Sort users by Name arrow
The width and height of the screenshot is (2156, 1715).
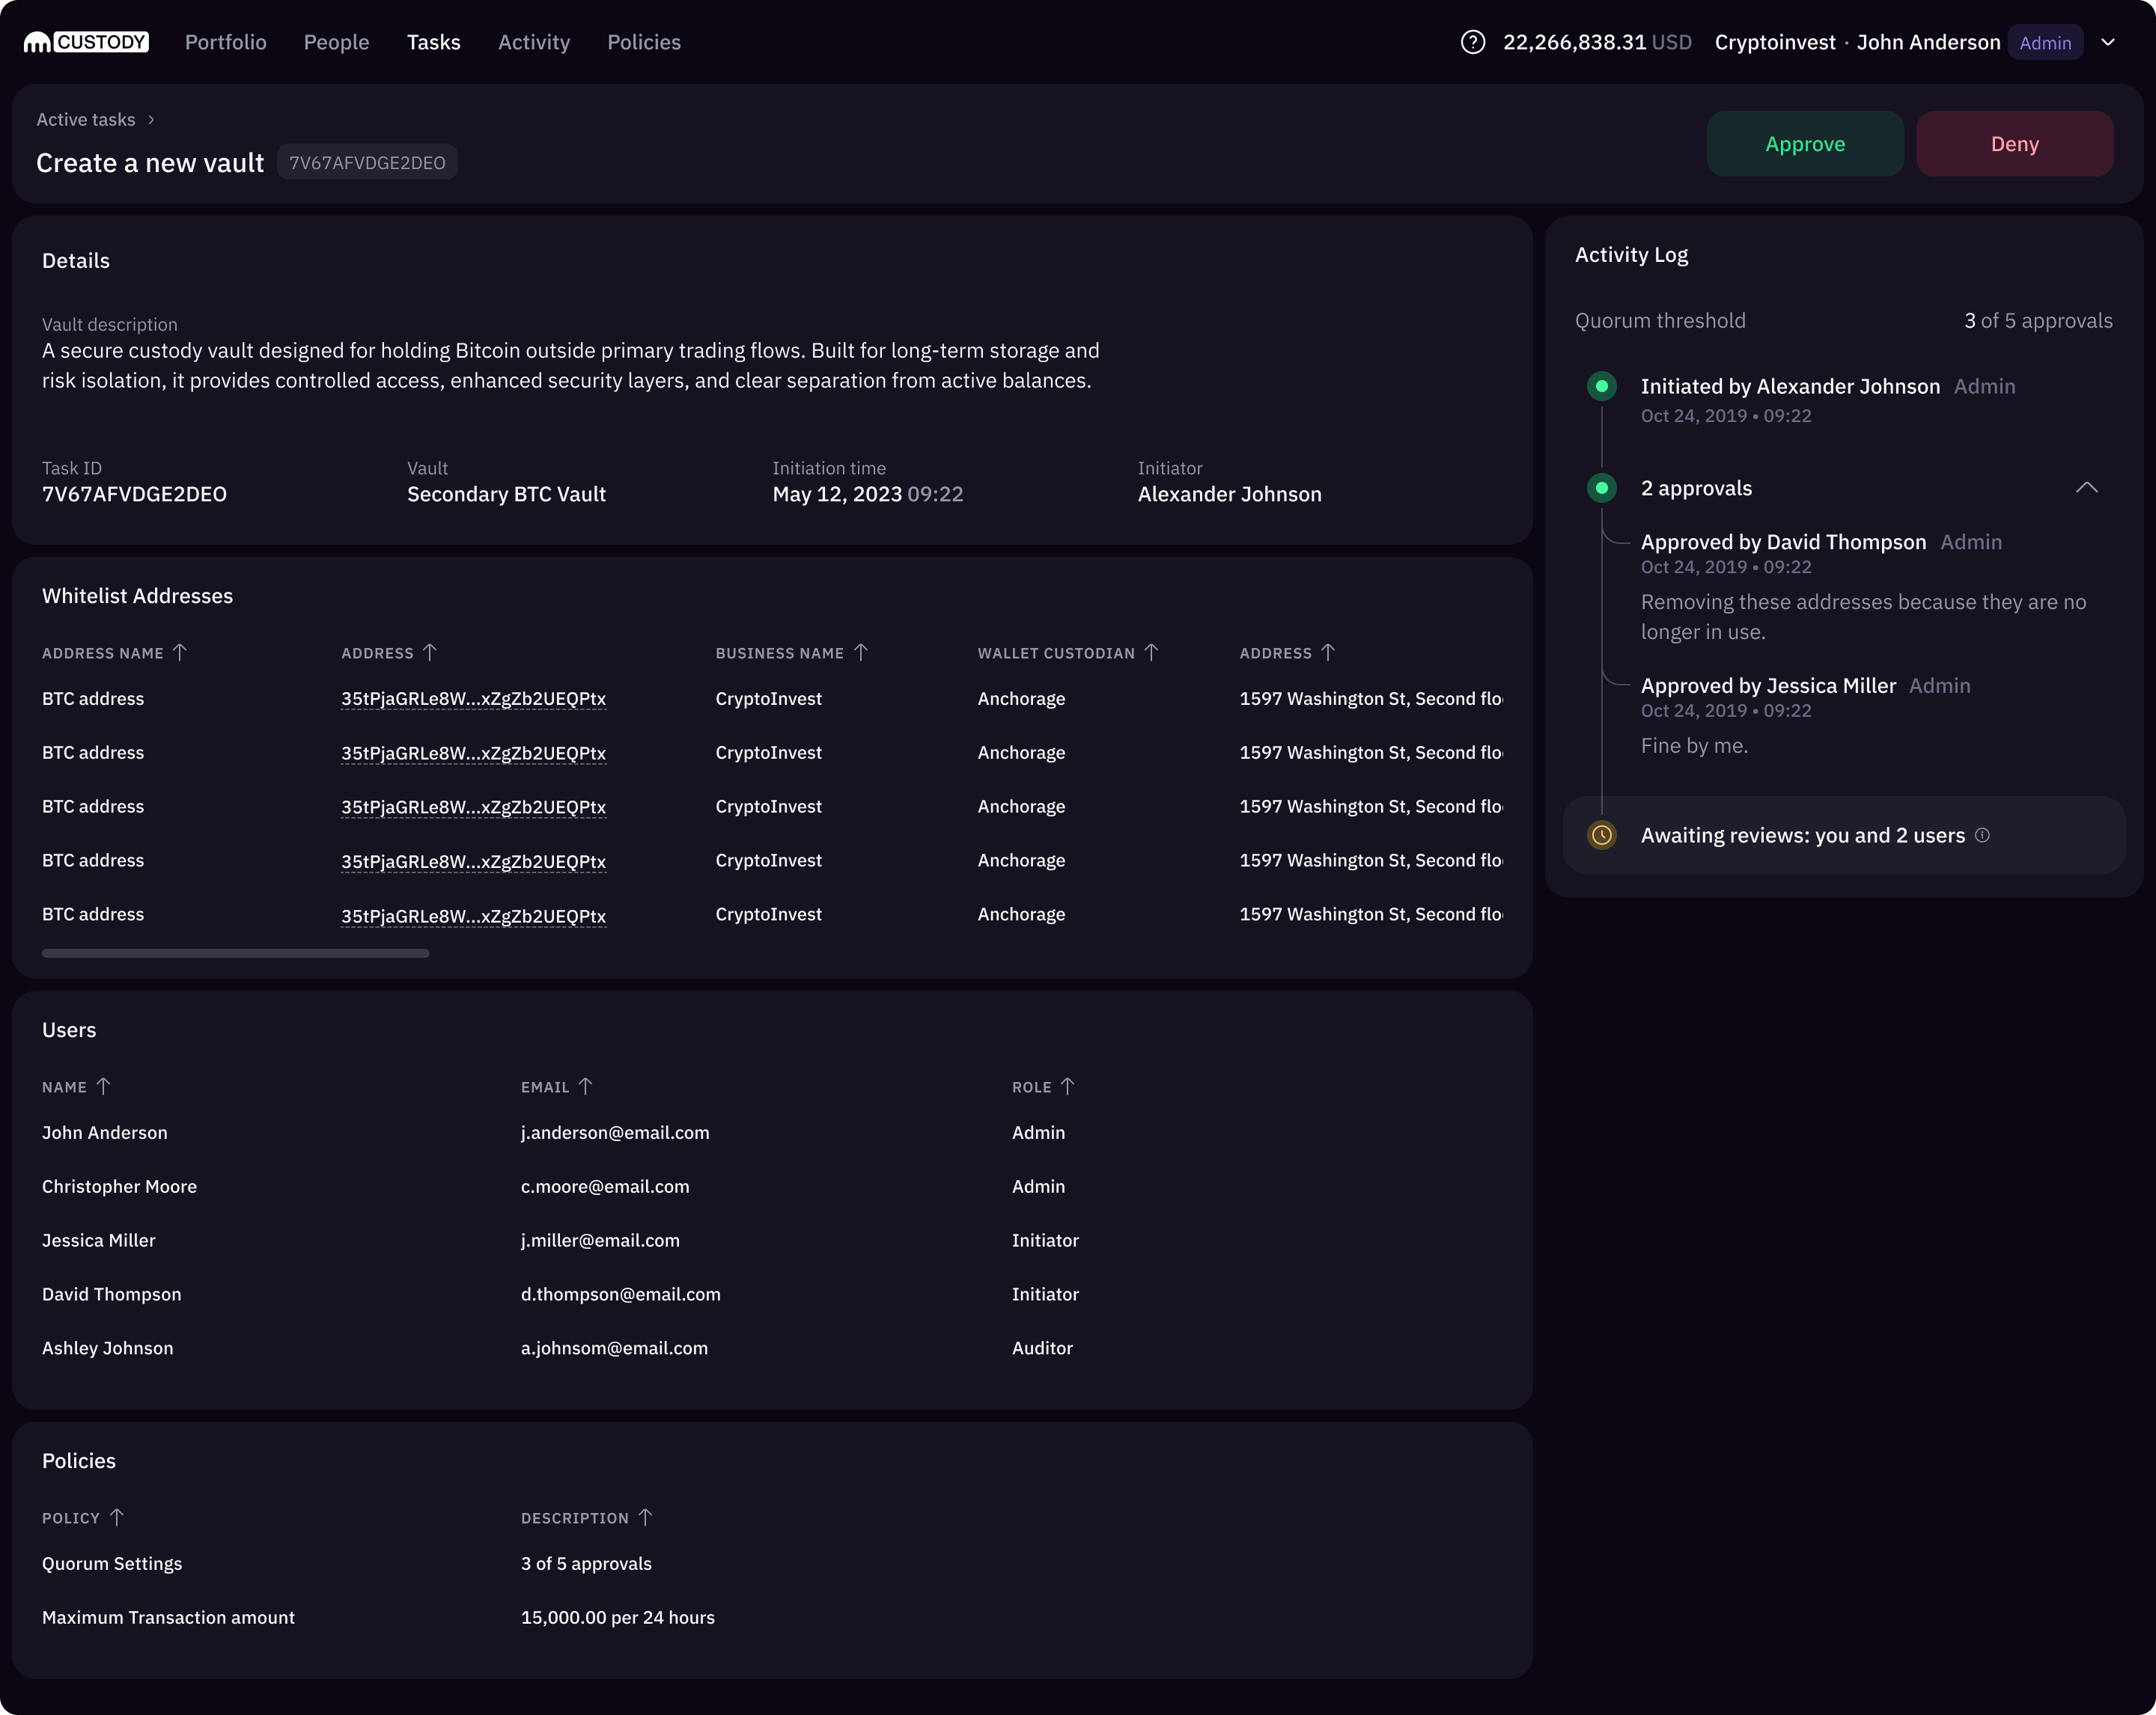(x=103, y=1086)
